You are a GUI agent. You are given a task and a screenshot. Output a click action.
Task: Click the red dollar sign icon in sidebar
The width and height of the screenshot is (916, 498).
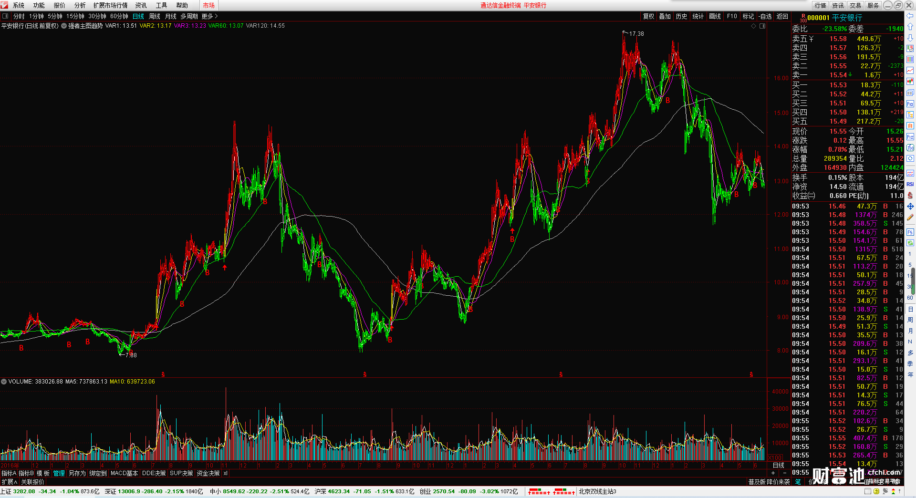[x=910, y=195]
